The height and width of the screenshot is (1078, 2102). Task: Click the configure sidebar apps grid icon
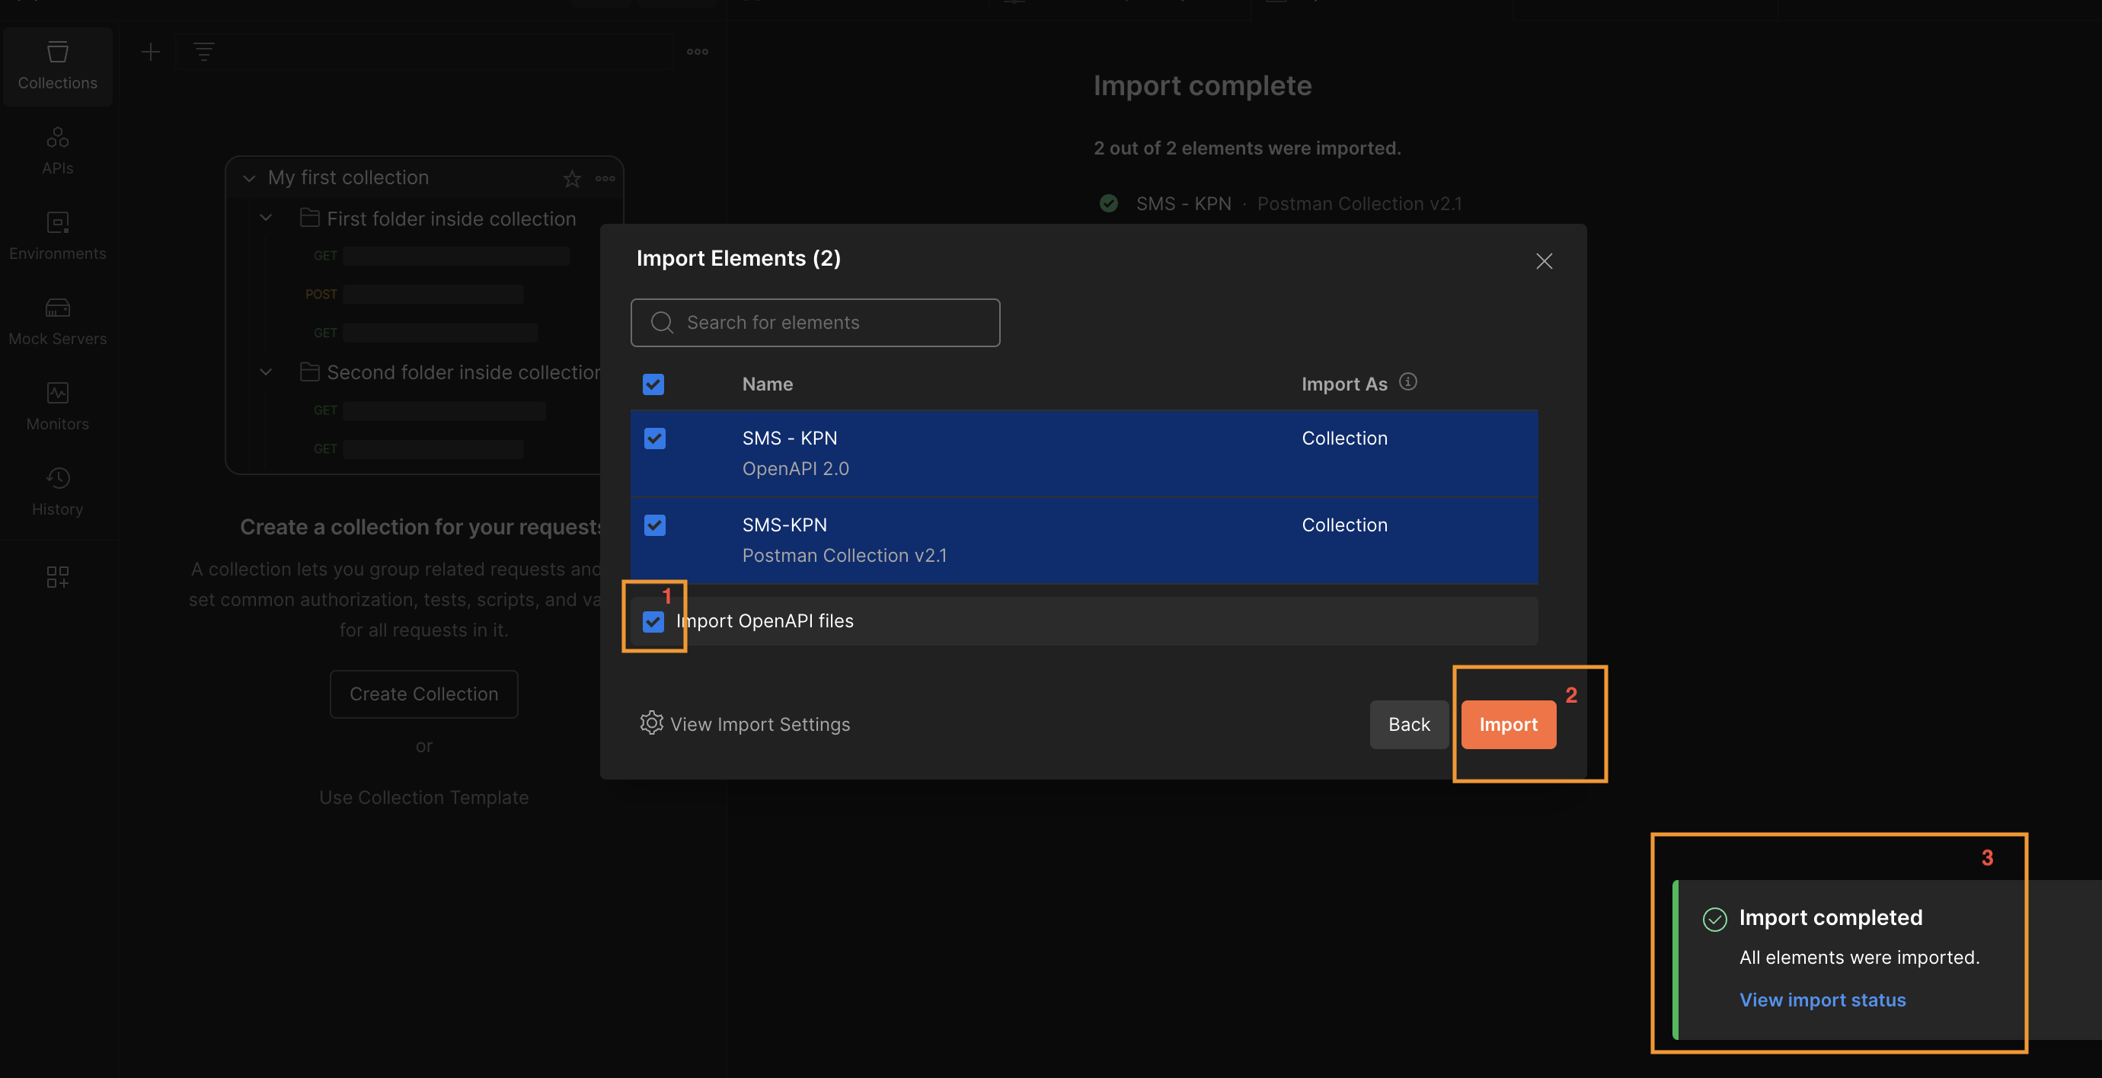click(x=57, y=577)
